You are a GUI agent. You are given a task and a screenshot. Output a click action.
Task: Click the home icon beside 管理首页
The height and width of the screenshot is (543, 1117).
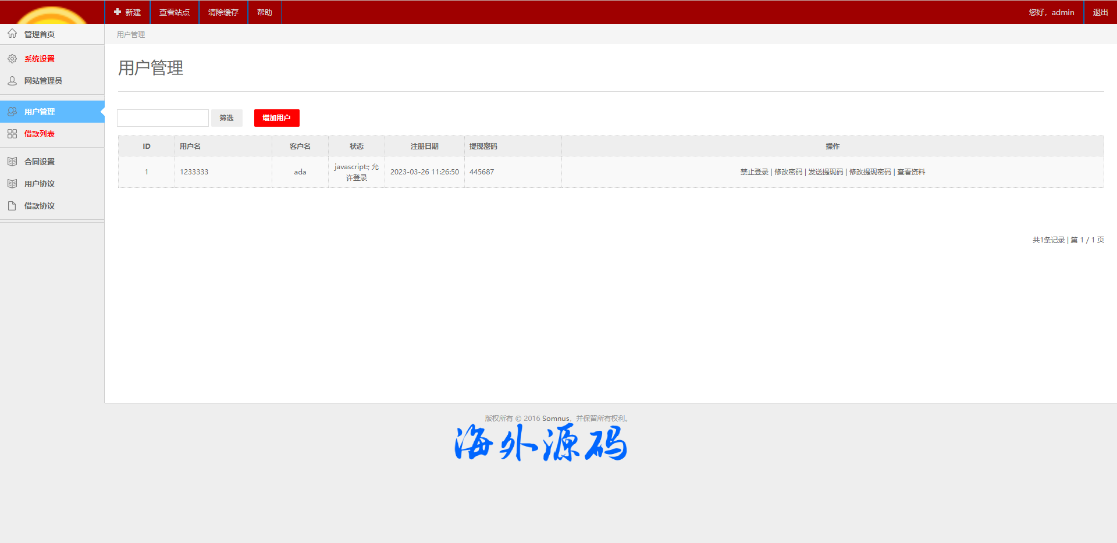12,34
